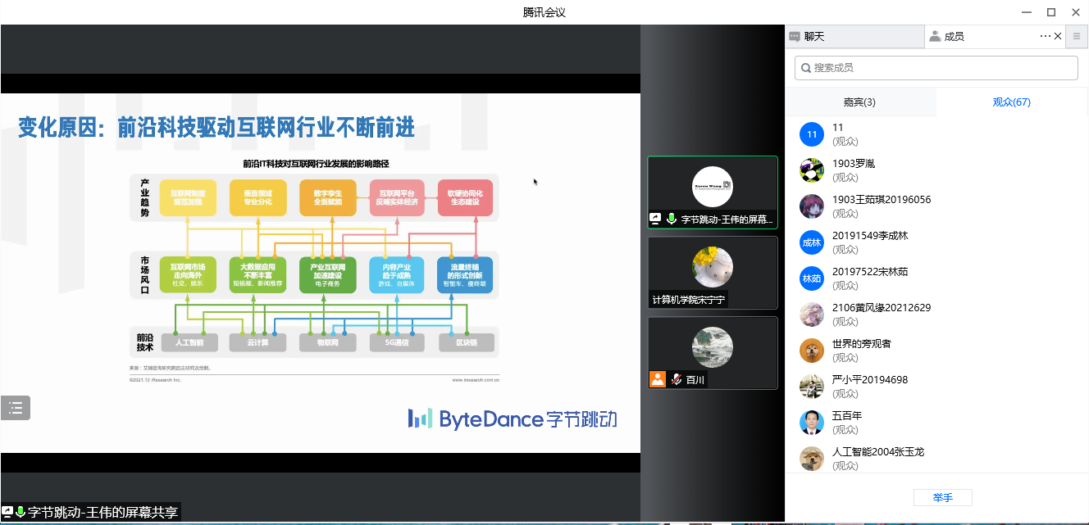Click the muted microphone icon next to 百川
Screen dimensions: 1089x525
pyautogui.click(x=677, y=379)
